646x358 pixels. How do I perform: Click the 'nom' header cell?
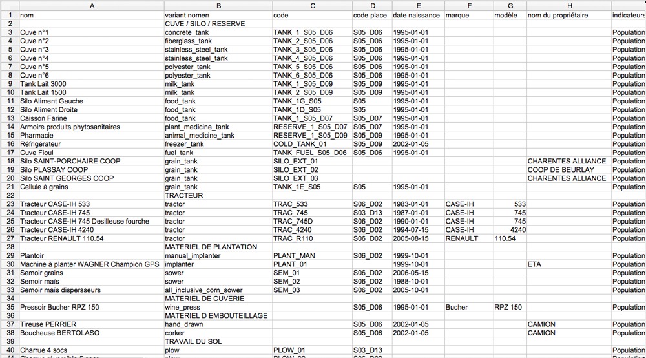pos(92,16)
